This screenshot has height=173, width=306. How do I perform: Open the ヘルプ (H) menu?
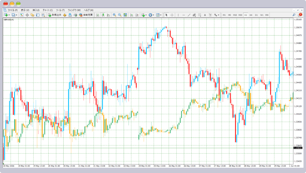(x=89, y=10)
